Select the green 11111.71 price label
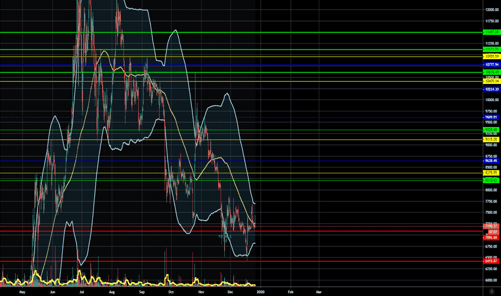The image size is (501, 296). (491, 50)
